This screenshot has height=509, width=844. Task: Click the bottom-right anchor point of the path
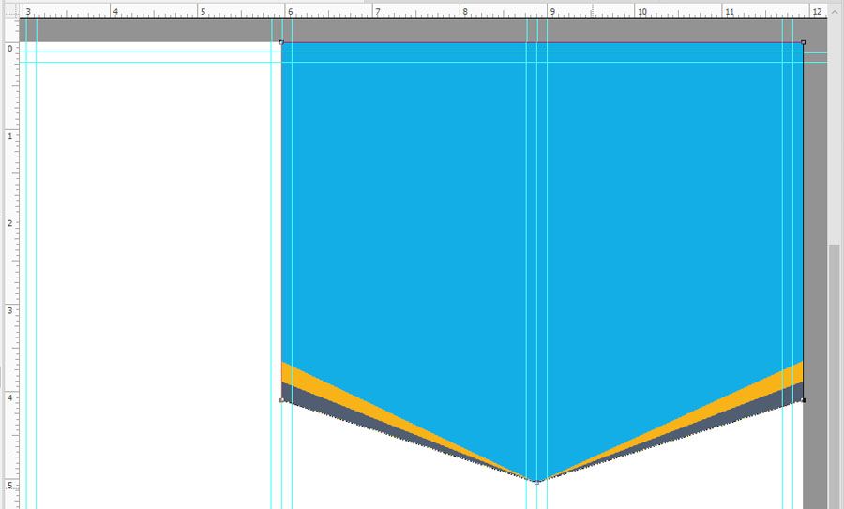pos(803,400)
